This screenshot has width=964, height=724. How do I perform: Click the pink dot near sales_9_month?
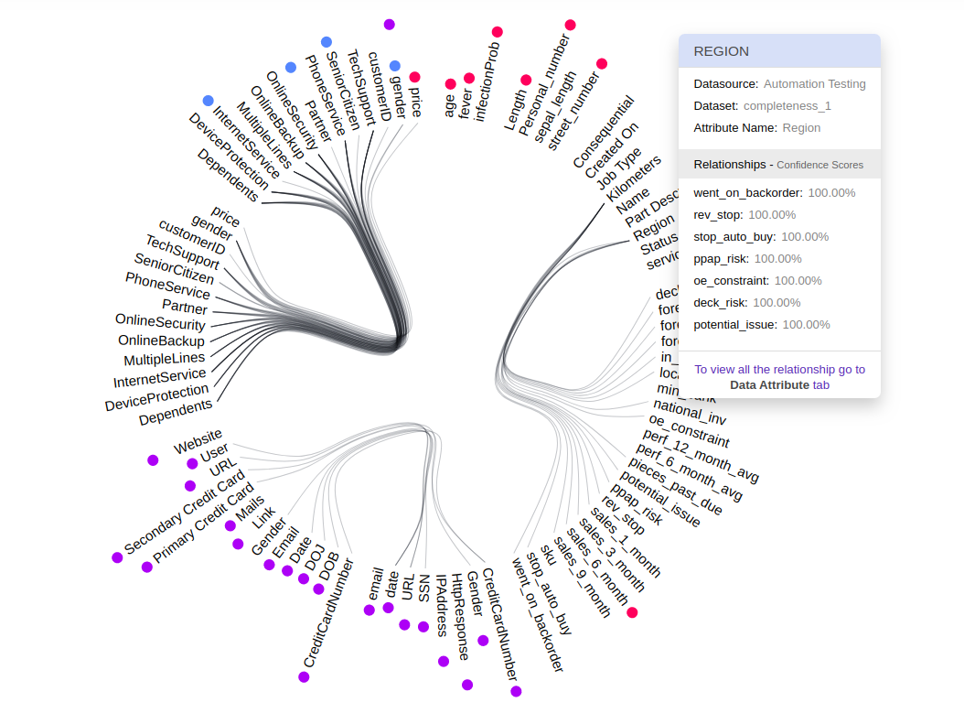[x=632, y=612]
